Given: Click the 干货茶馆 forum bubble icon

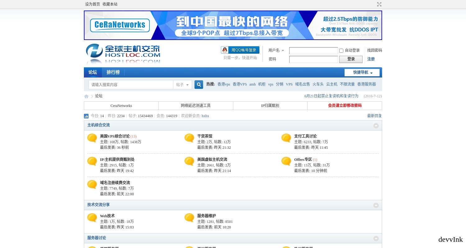Looking at the screenshot, I should 190,138.
